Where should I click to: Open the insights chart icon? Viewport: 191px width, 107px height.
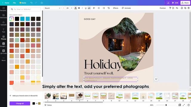(168, 3)
